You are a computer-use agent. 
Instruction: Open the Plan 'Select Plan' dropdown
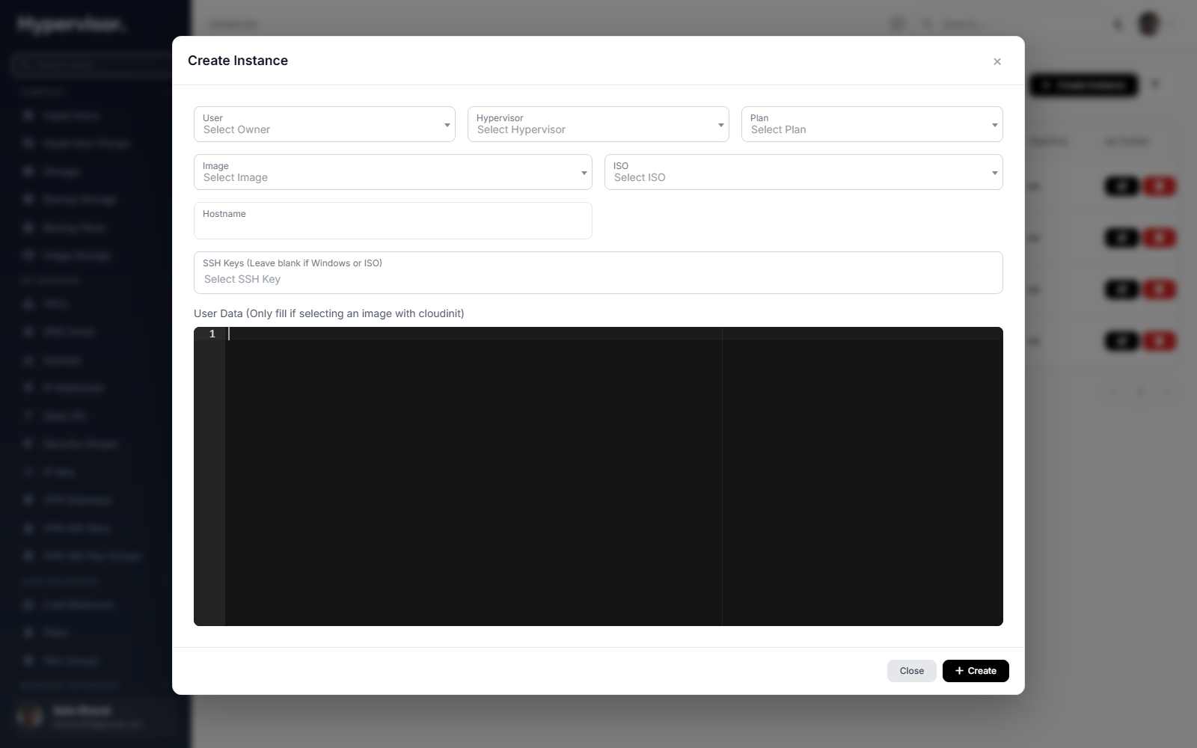872,124
